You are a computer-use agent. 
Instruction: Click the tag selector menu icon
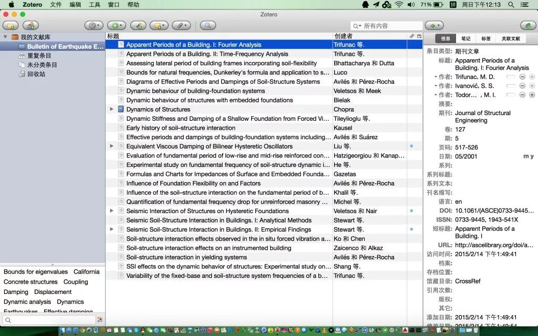click(x=100, y=320)
